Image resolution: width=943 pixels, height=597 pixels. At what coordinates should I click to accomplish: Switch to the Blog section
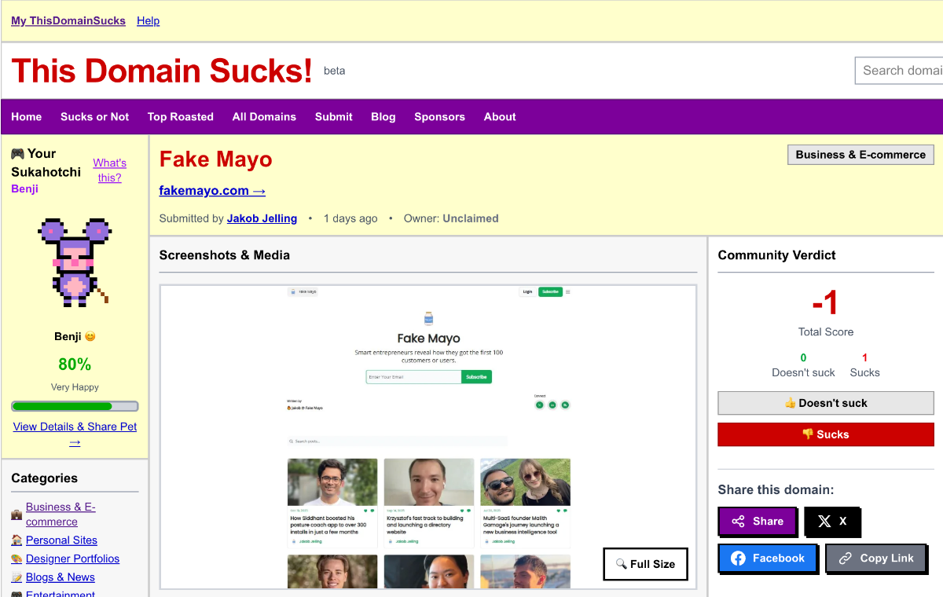pos(383,116)
